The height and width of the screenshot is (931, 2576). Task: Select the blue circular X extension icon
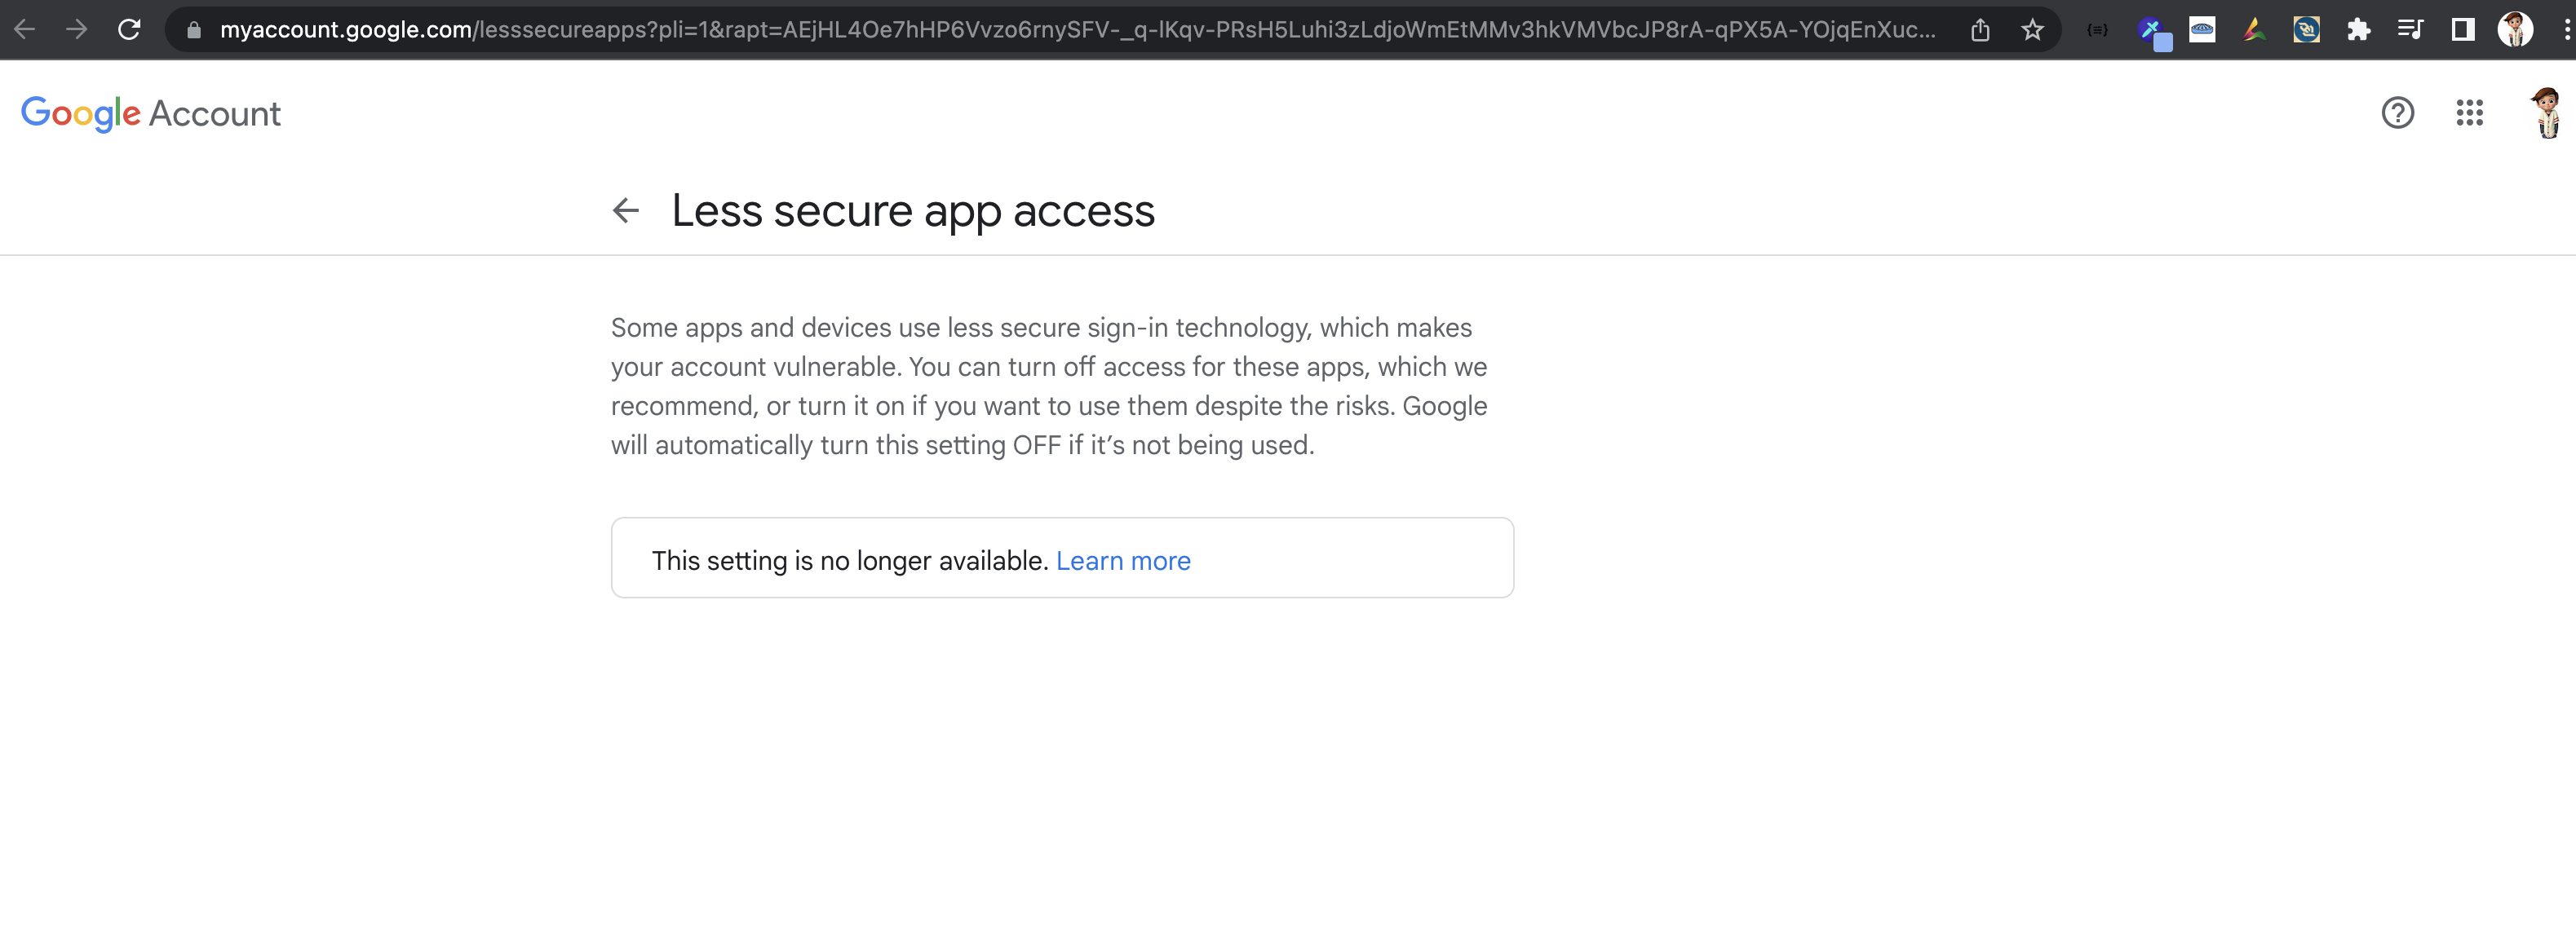[x=2153, y=29]
